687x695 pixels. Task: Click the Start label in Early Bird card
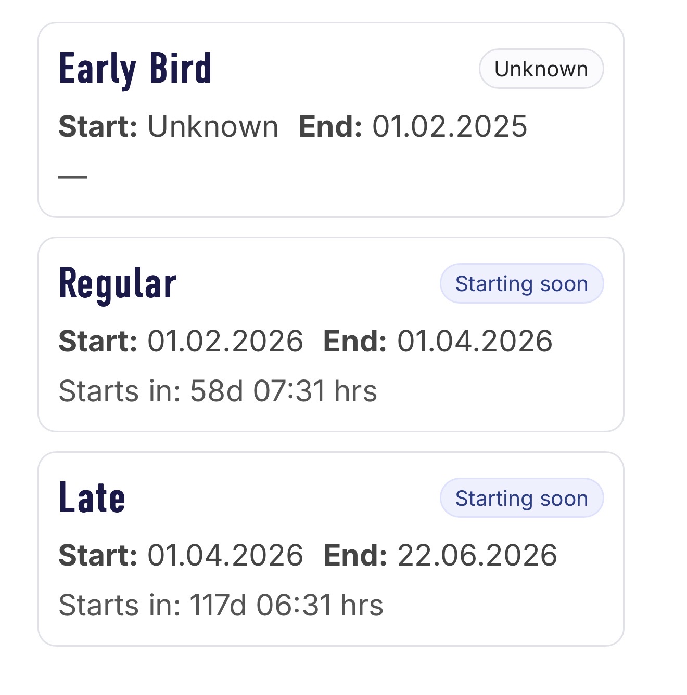pos(98,127)
